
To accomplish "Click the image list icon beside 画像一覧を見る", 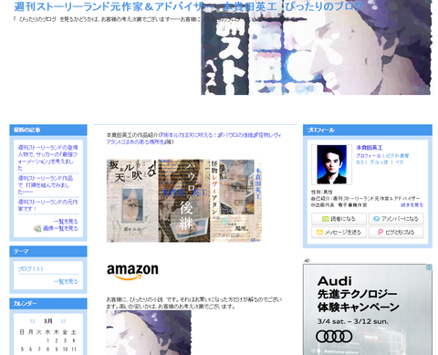I will pyautogui.click(x=37, y=228).
